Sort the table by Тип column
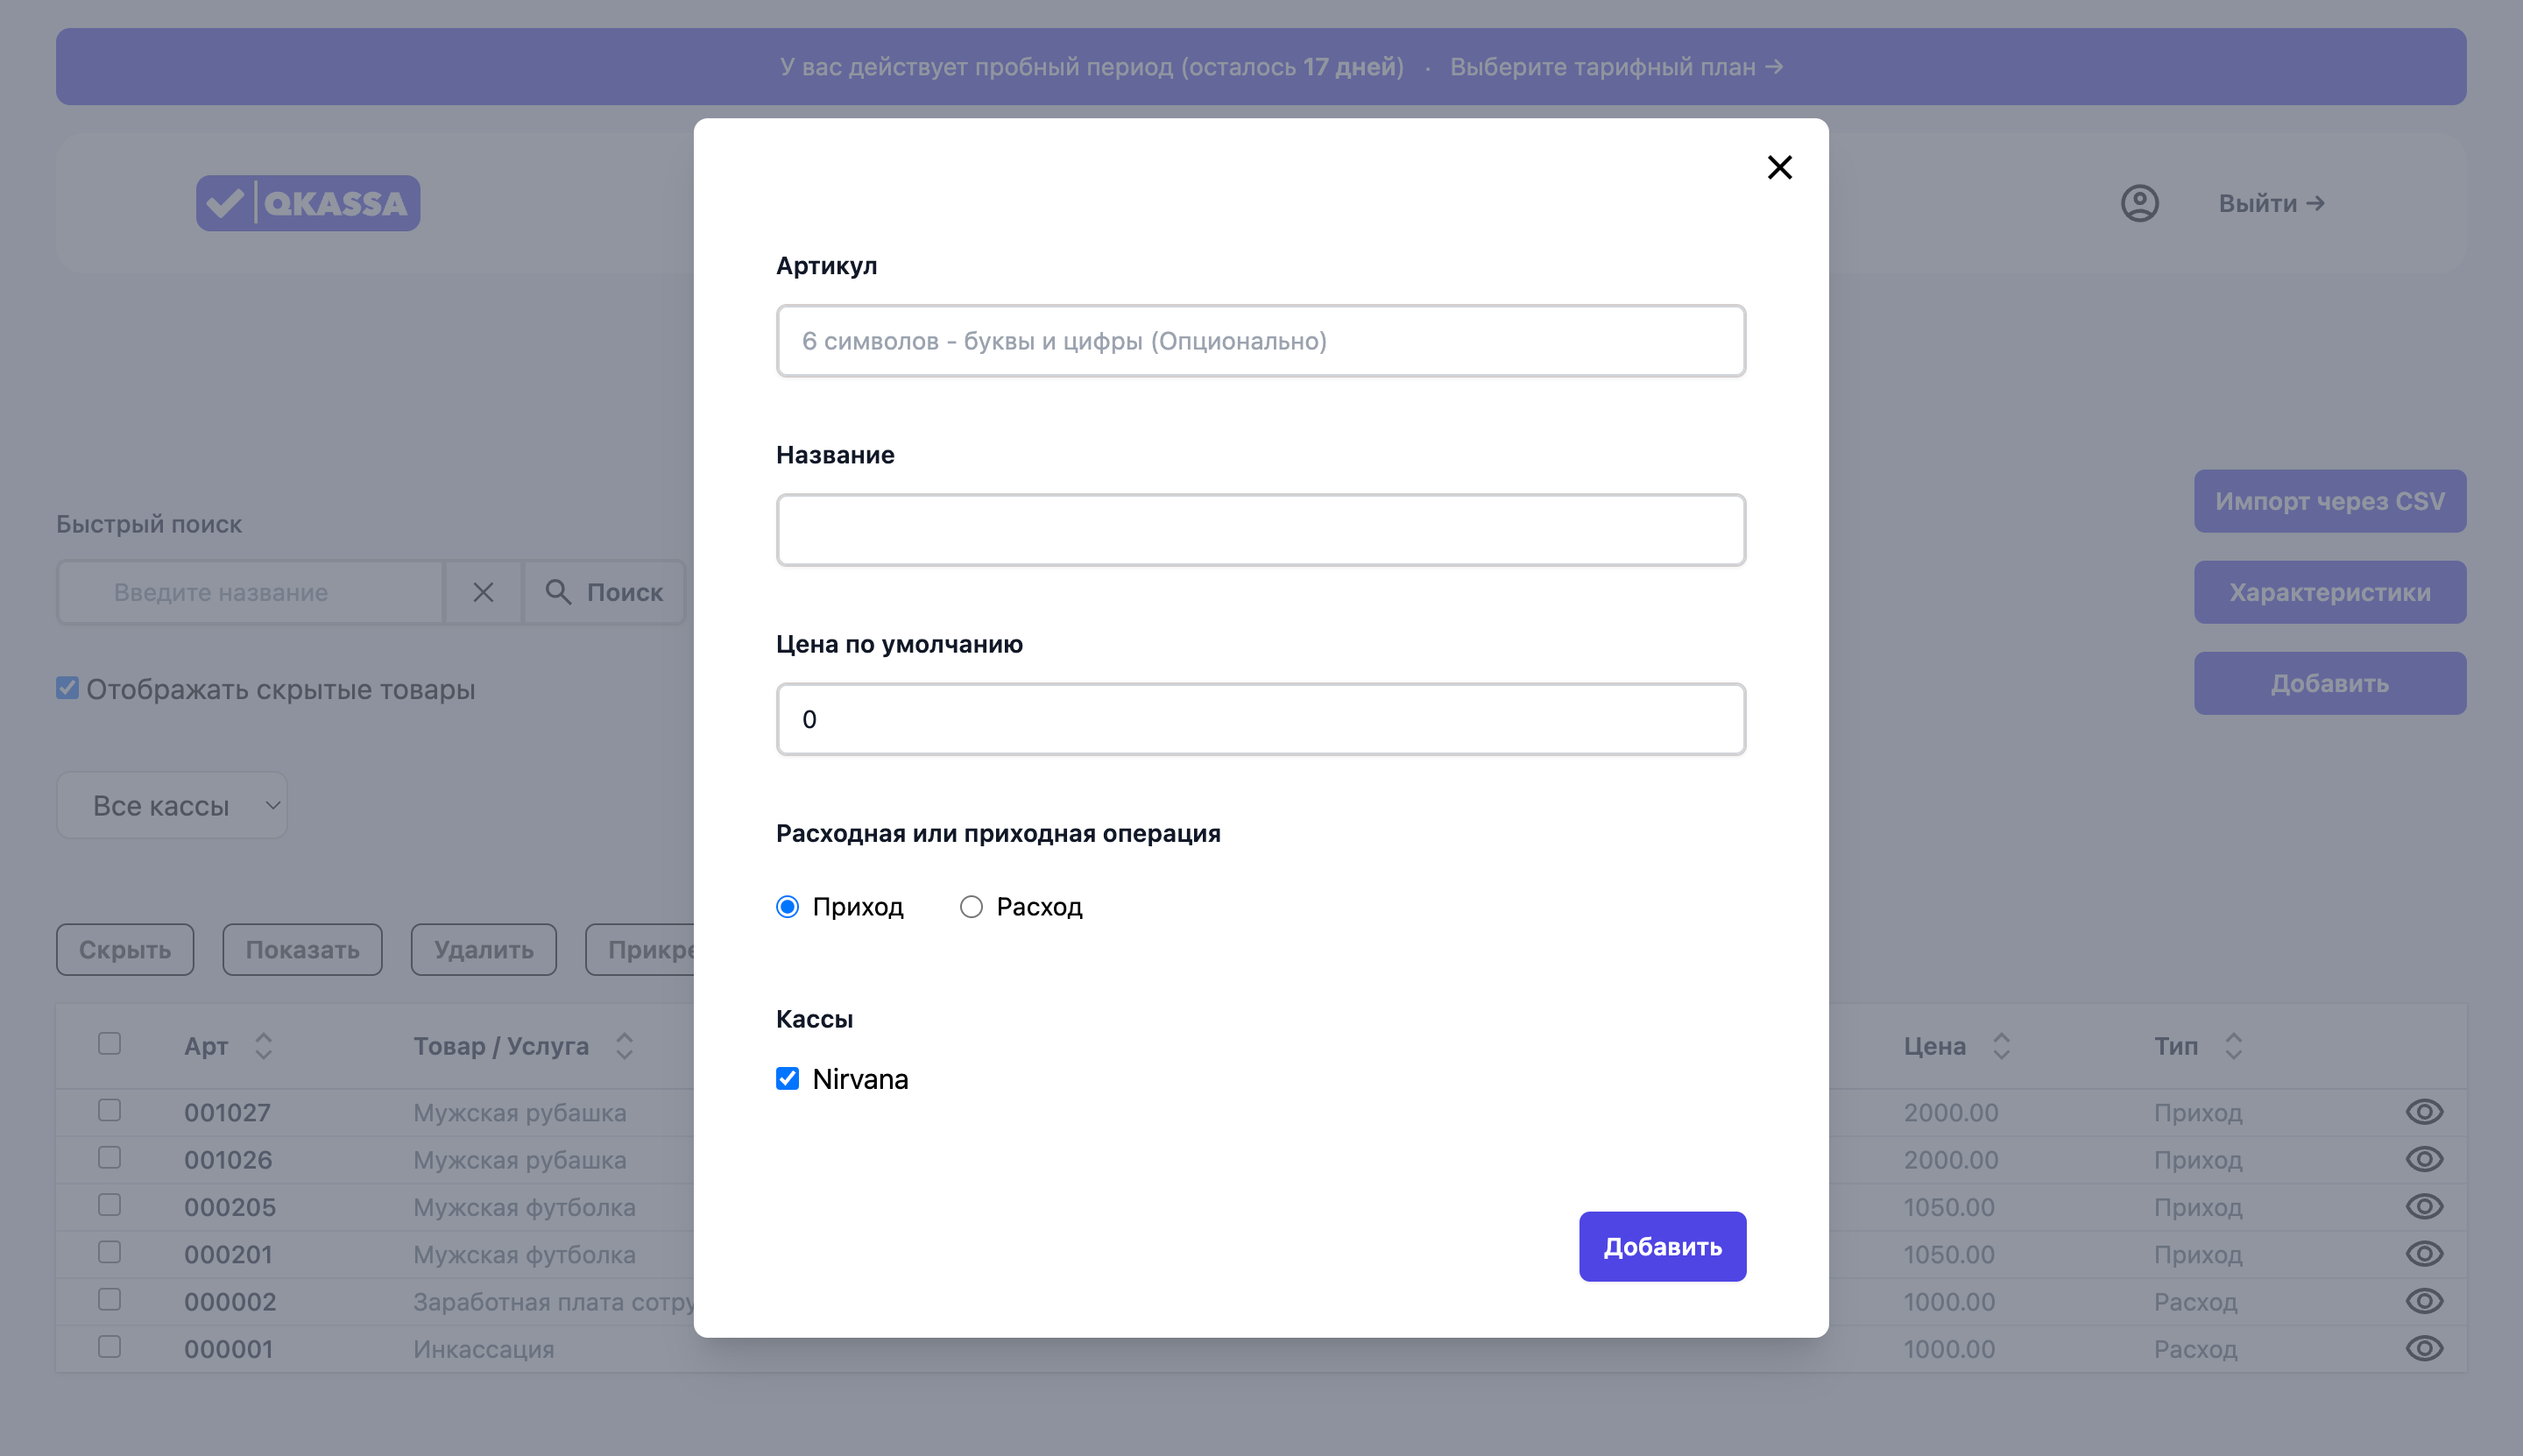Viewport: 2523px width, 1456px height. click(2233, 1046)
